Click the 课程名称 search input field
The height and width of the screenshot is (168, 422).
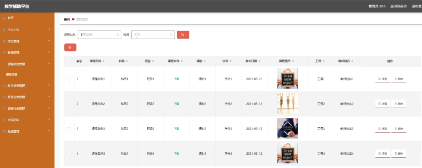click(99, 35)
